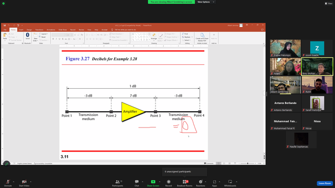Switch to the Animations ribbon tab

point(51,30)
